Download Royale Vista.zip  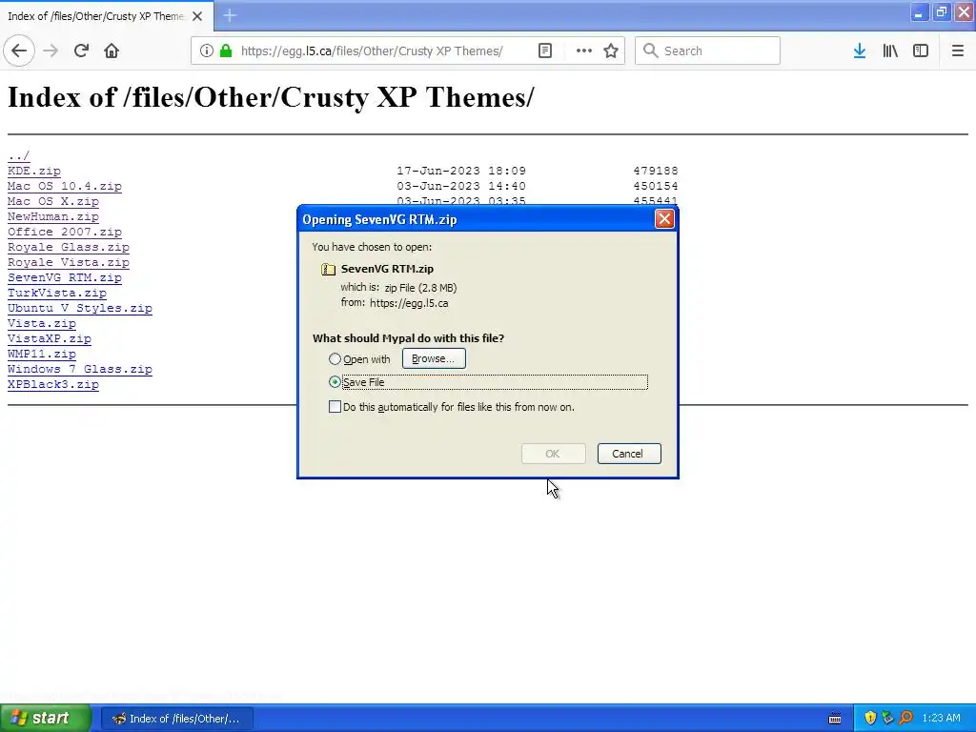[69, 262]
